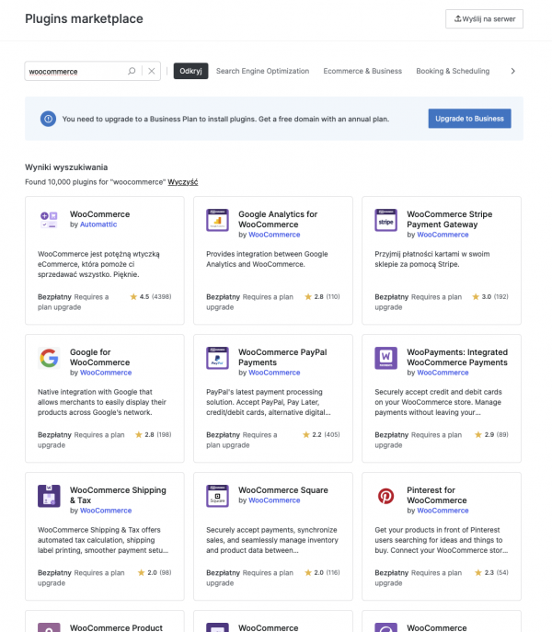Click the 4.5 star rating on WooCommerce
Viewport: 552px width, 632px height.
click(150, 296)
